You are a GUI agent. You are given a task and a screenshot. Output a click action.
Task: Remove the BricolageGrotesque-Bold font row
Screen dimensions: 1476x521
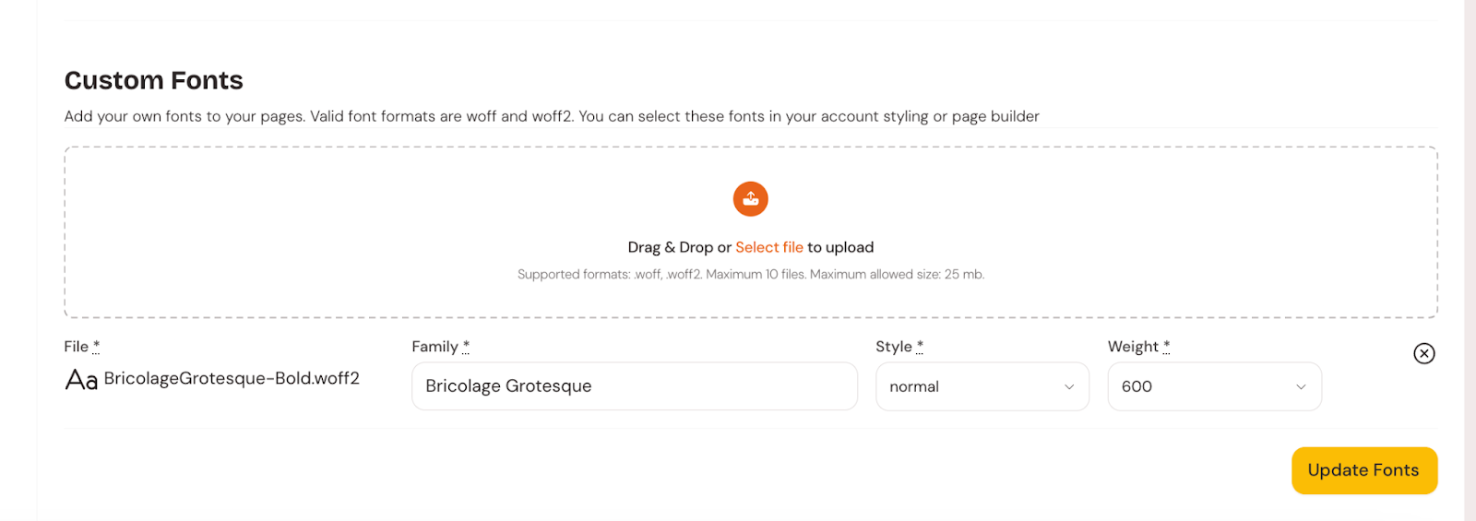click(1423, 353)
